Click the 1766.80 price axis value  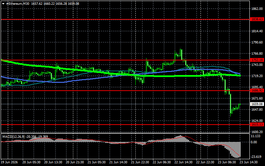[257, 54]
